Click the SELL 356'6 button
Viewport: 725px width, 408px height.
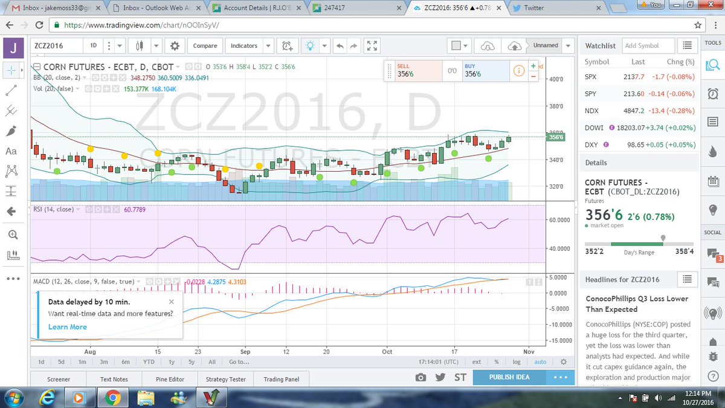click(417, 71)
